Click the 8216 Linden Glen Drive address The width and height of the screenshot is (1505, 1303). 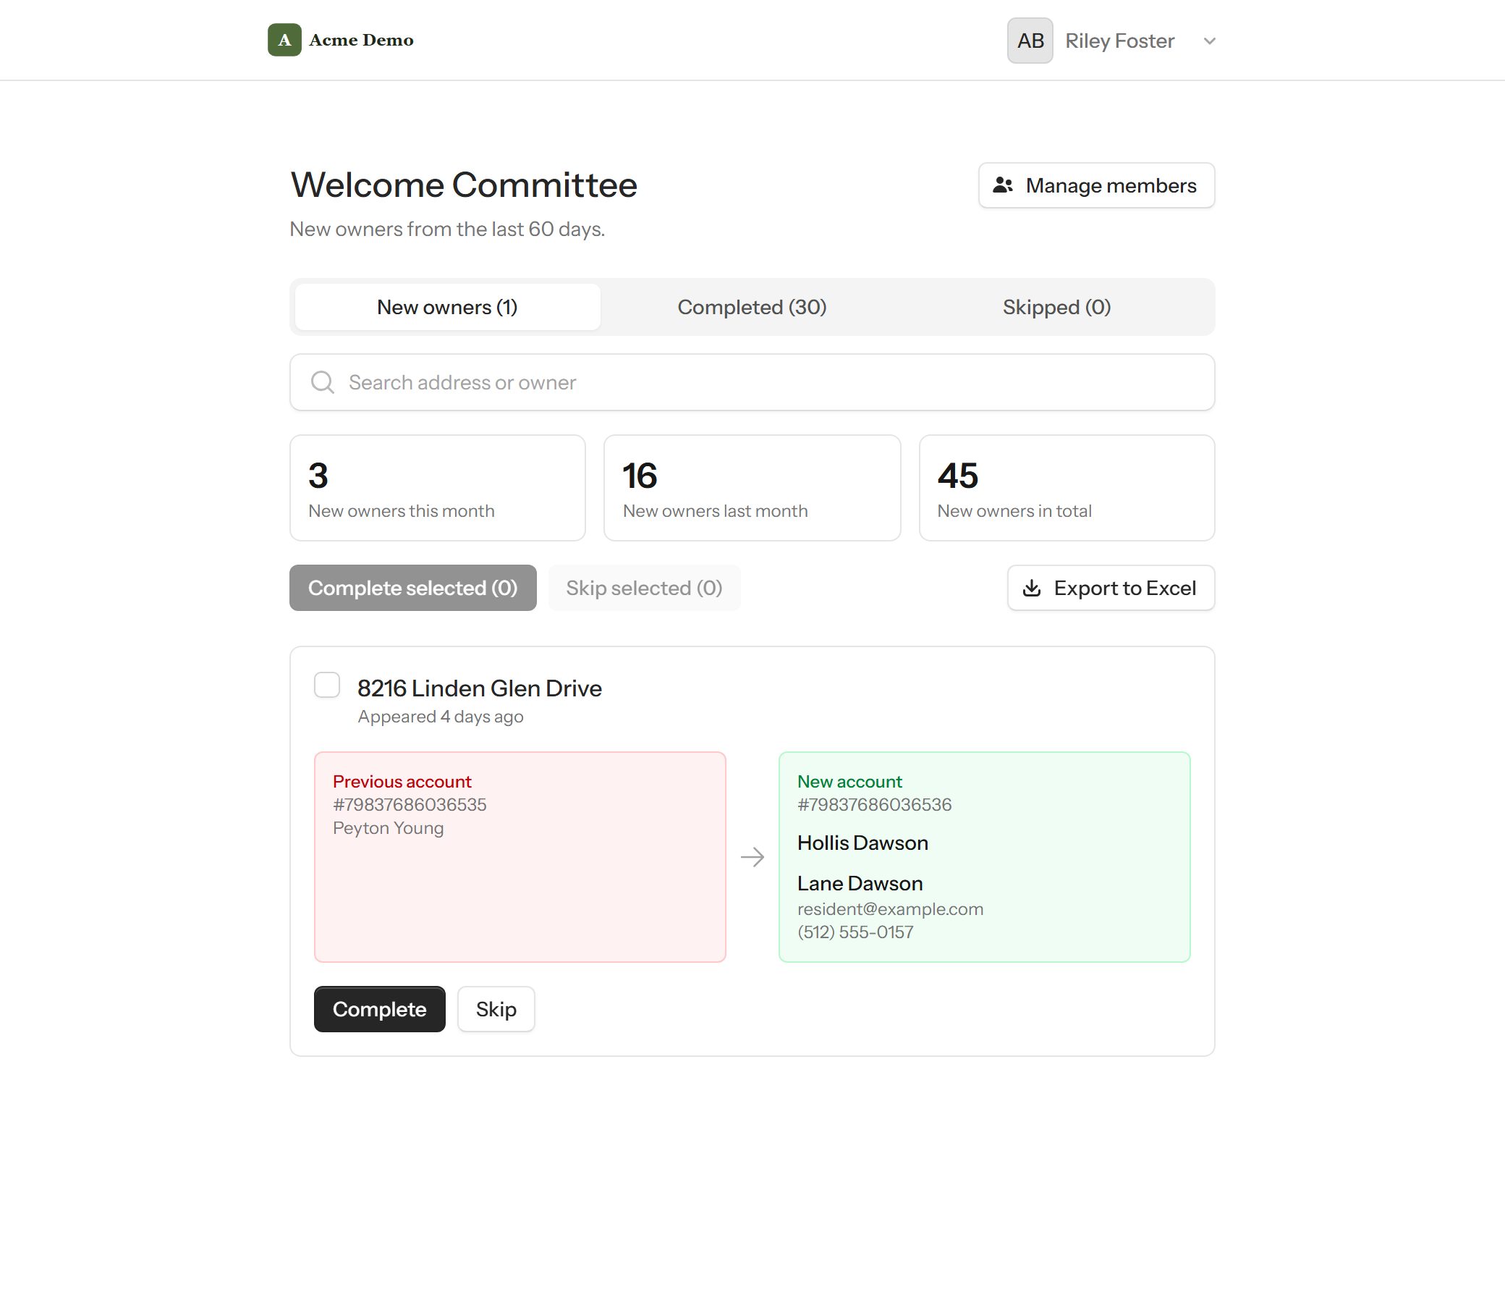pos(480,688)
